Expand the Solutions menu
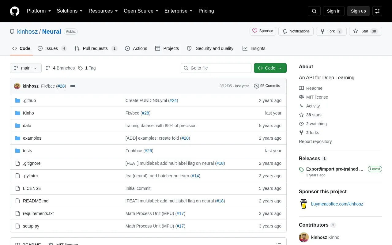This screenshot has height=245, width=392. coord(70,11)
